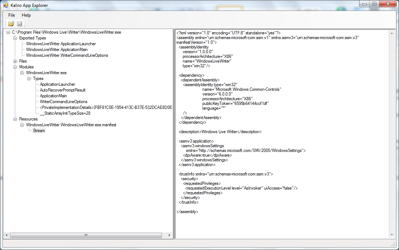
Task: Select WindowsLiveWriter.WriterCommandLineOptions exported type
Action: coord(67,55)
